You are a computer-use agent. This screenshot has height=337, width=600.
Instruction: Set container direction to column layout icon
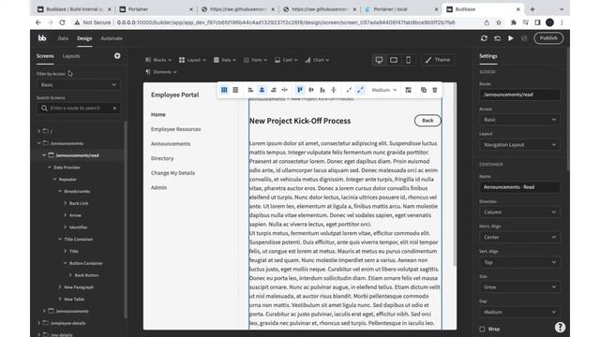coord(235,90)
